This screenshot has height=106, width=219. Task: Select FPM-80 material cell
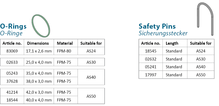[x=66, y=51]
